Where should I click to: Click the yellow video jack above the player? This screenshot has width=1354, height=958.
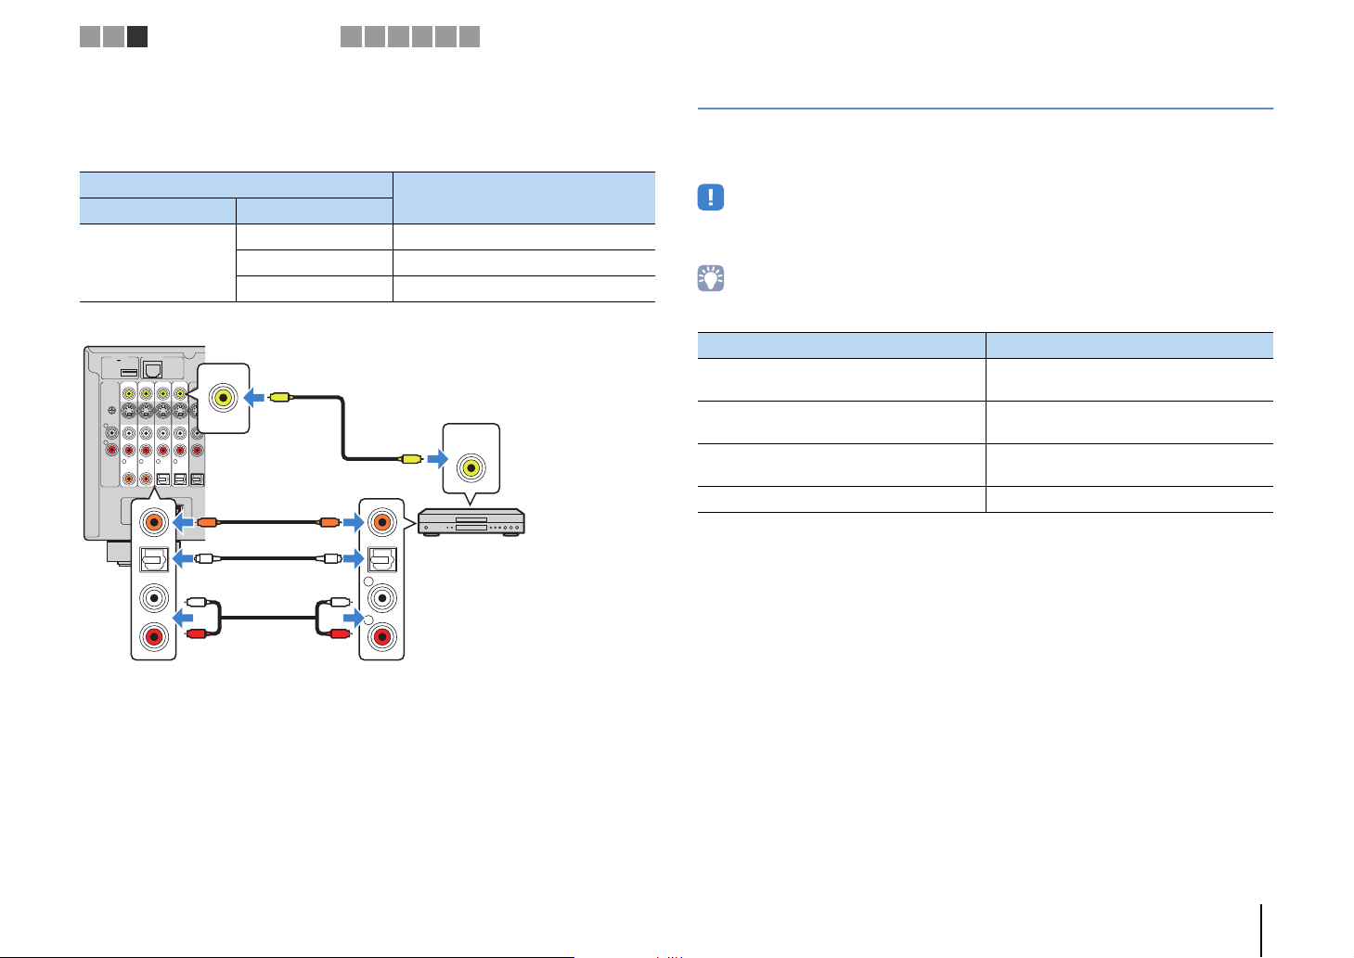tap(471, 467)
